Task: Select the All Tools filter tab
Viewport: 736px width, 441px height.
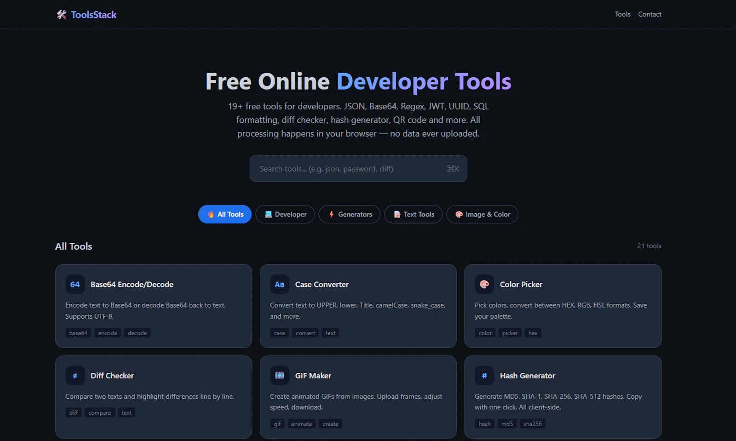Action: tap(225, 214)
